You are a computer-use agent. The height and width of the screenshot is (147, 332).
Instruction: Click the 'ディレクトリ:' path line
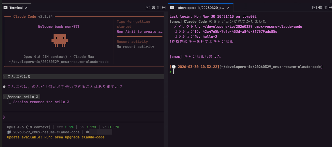click(x=238, y=27)
